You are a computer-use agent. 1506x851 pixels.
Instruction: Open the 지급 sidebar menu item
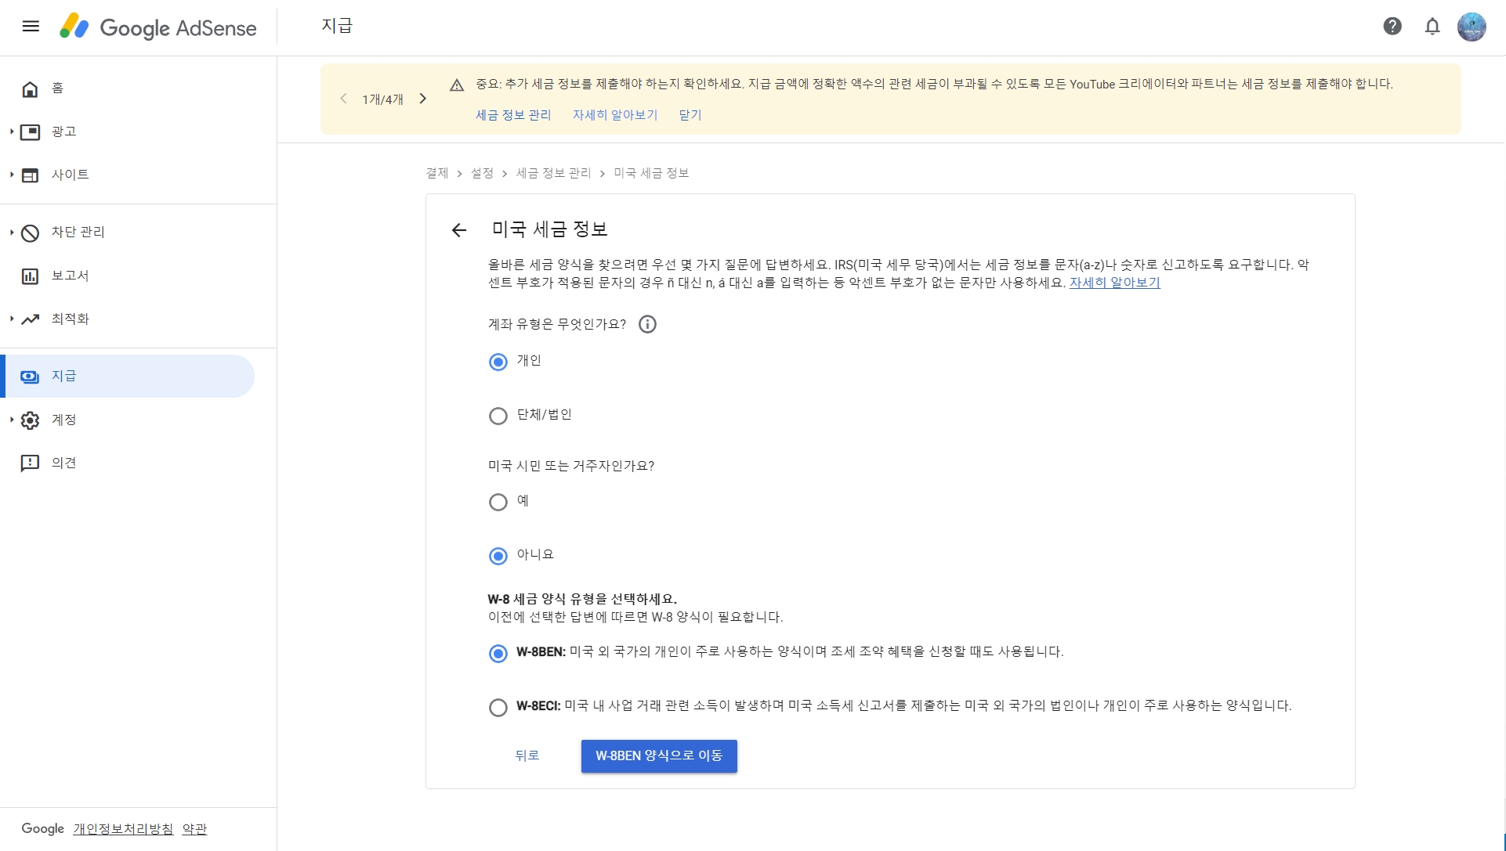64,377
